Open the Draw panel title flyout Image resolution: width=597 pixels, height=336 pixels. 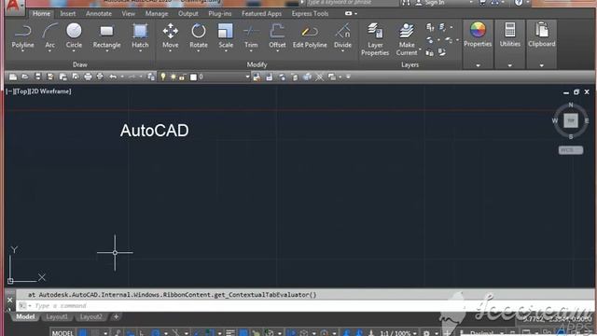pos(80,64)
